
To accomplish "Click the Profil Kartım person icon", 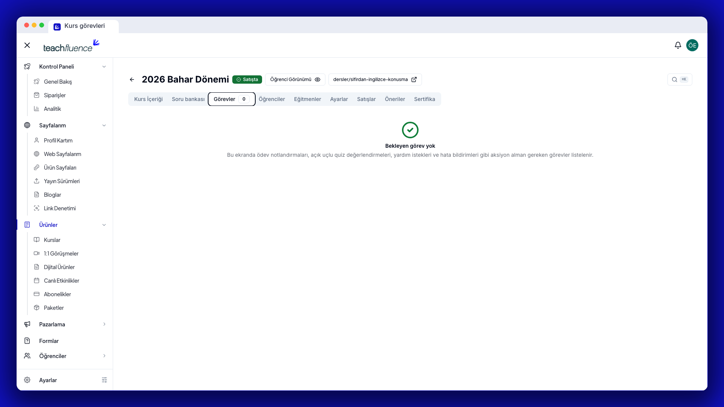I will 37,140.
